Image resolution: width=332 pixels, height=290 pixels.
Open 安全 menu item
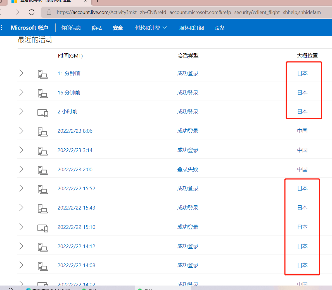[118, 28]
